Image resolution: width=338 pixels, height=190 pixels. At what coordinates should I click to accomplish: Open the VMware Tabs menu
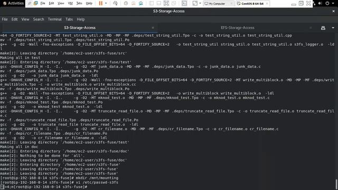[x=79, y=4]
